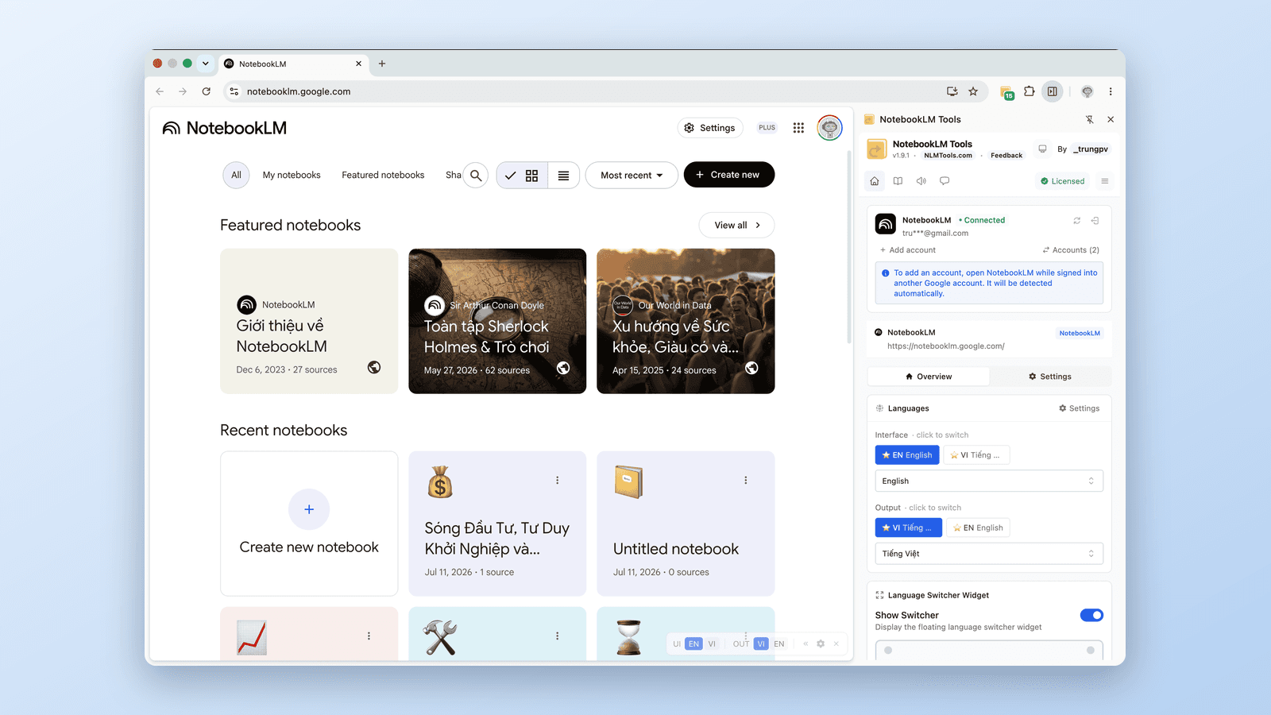The width and height of the screenshot is (1271, 715).
Task: Click Add account in Tools panel
Action: pos(907,250)
